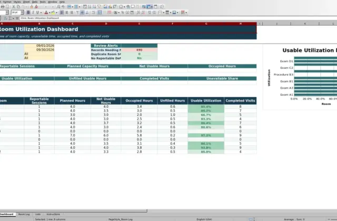Open the Function Wizard

click(6, 18)
